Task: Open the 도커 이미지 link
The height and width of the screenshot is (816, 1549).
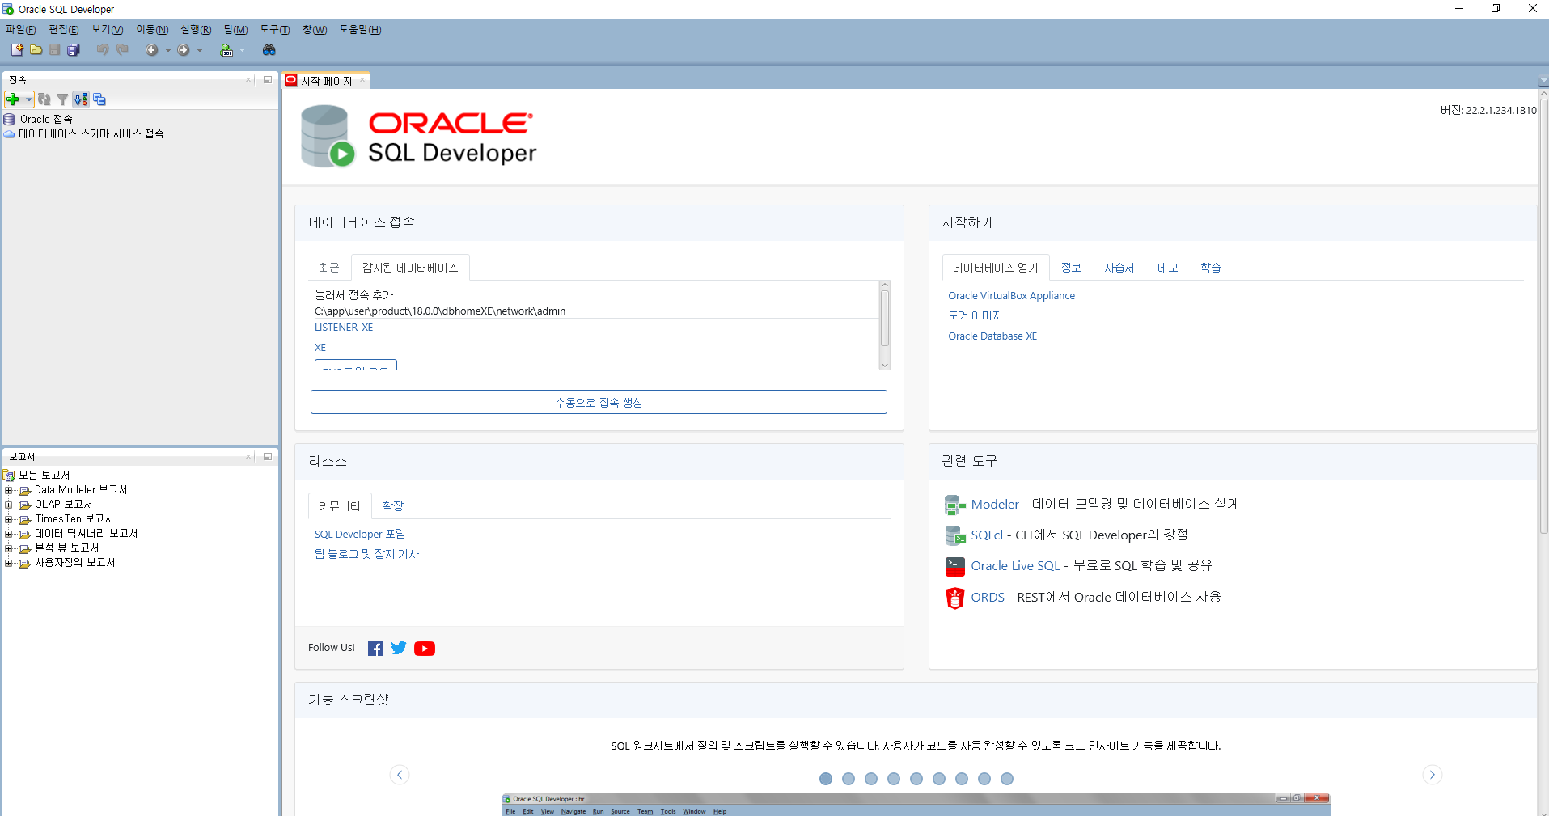Action: pyautogui.click(x=975, y=316)
